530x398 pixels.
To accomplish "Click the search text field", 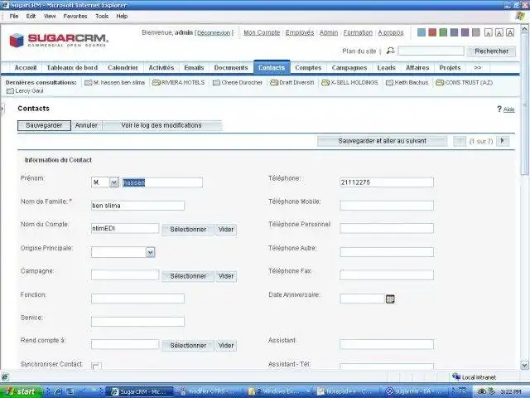I will [x=431, y=51].
